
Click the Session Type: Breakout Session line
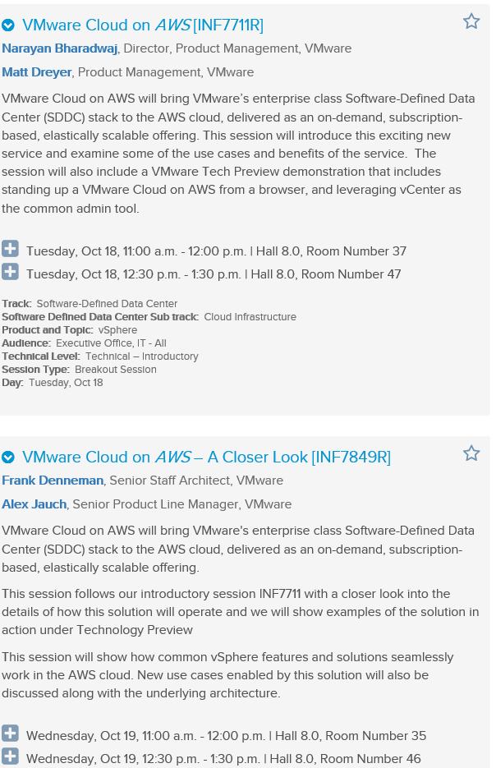pyautogui.click(x=79, y=370)
